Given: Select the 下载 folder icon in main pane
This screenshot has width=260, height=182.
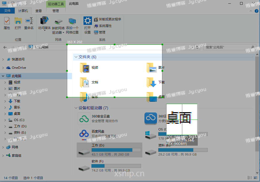Looking at the screenshot, I should point(151,82).
